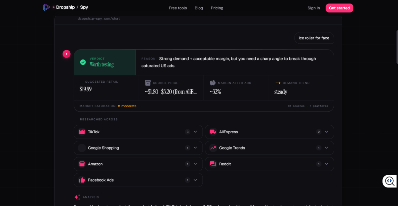This screenshot has height=206, width=398.
Task: Click the Google Shopping round icon
Action: click(x=82, y=148)
